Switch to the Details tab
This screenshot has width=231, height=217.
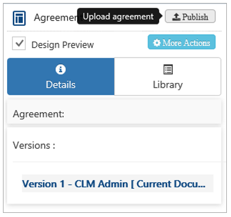click(61, 76)
